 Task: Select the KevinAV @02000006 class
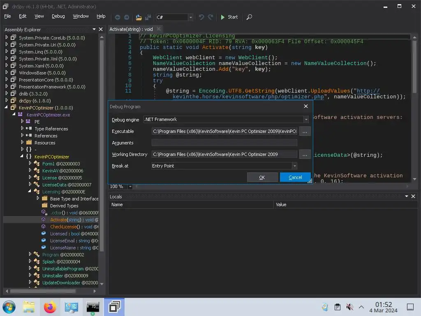point(62,171)
